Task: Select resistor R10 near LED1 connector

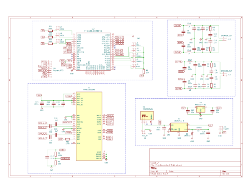Action: point(51,37)
